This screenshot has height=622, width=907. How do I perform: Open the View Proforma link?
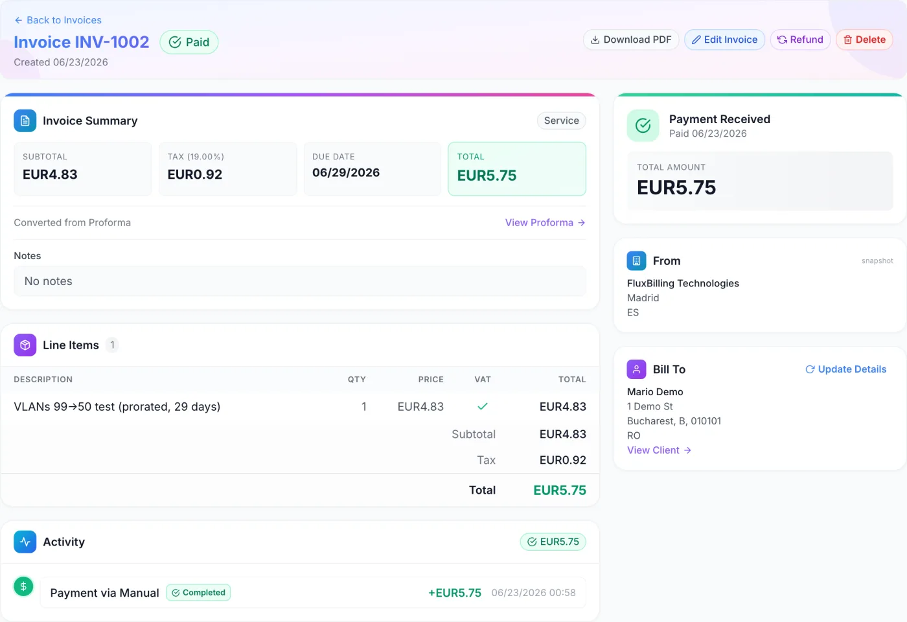545,222
